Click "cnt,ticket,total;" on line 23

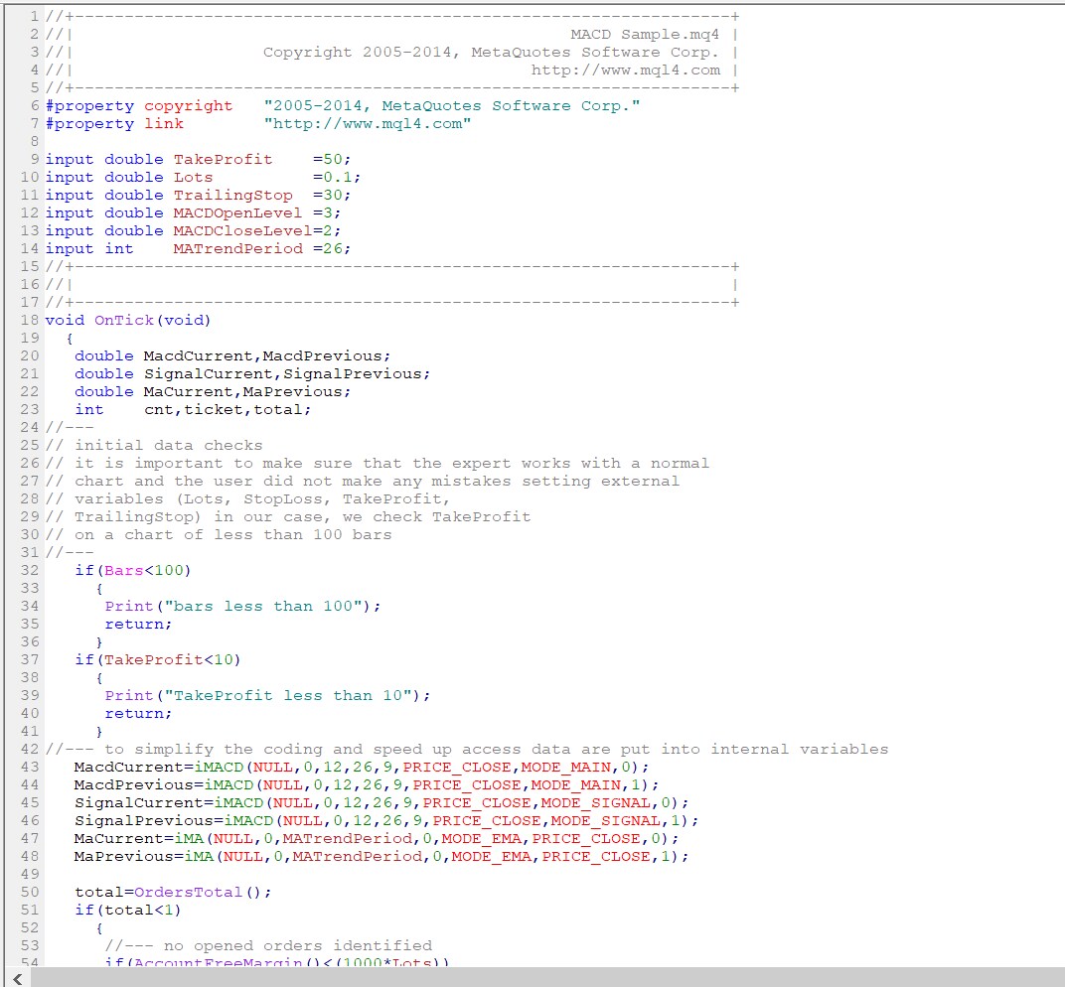[228, 409]
